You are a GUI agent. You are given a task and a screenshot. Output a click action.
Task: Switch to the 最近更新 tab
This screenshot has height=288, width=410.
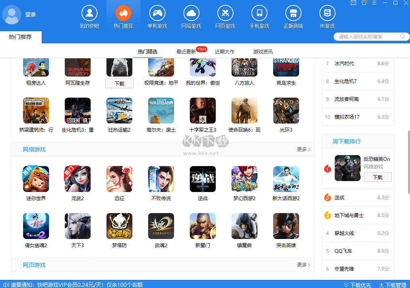point(187,51)
